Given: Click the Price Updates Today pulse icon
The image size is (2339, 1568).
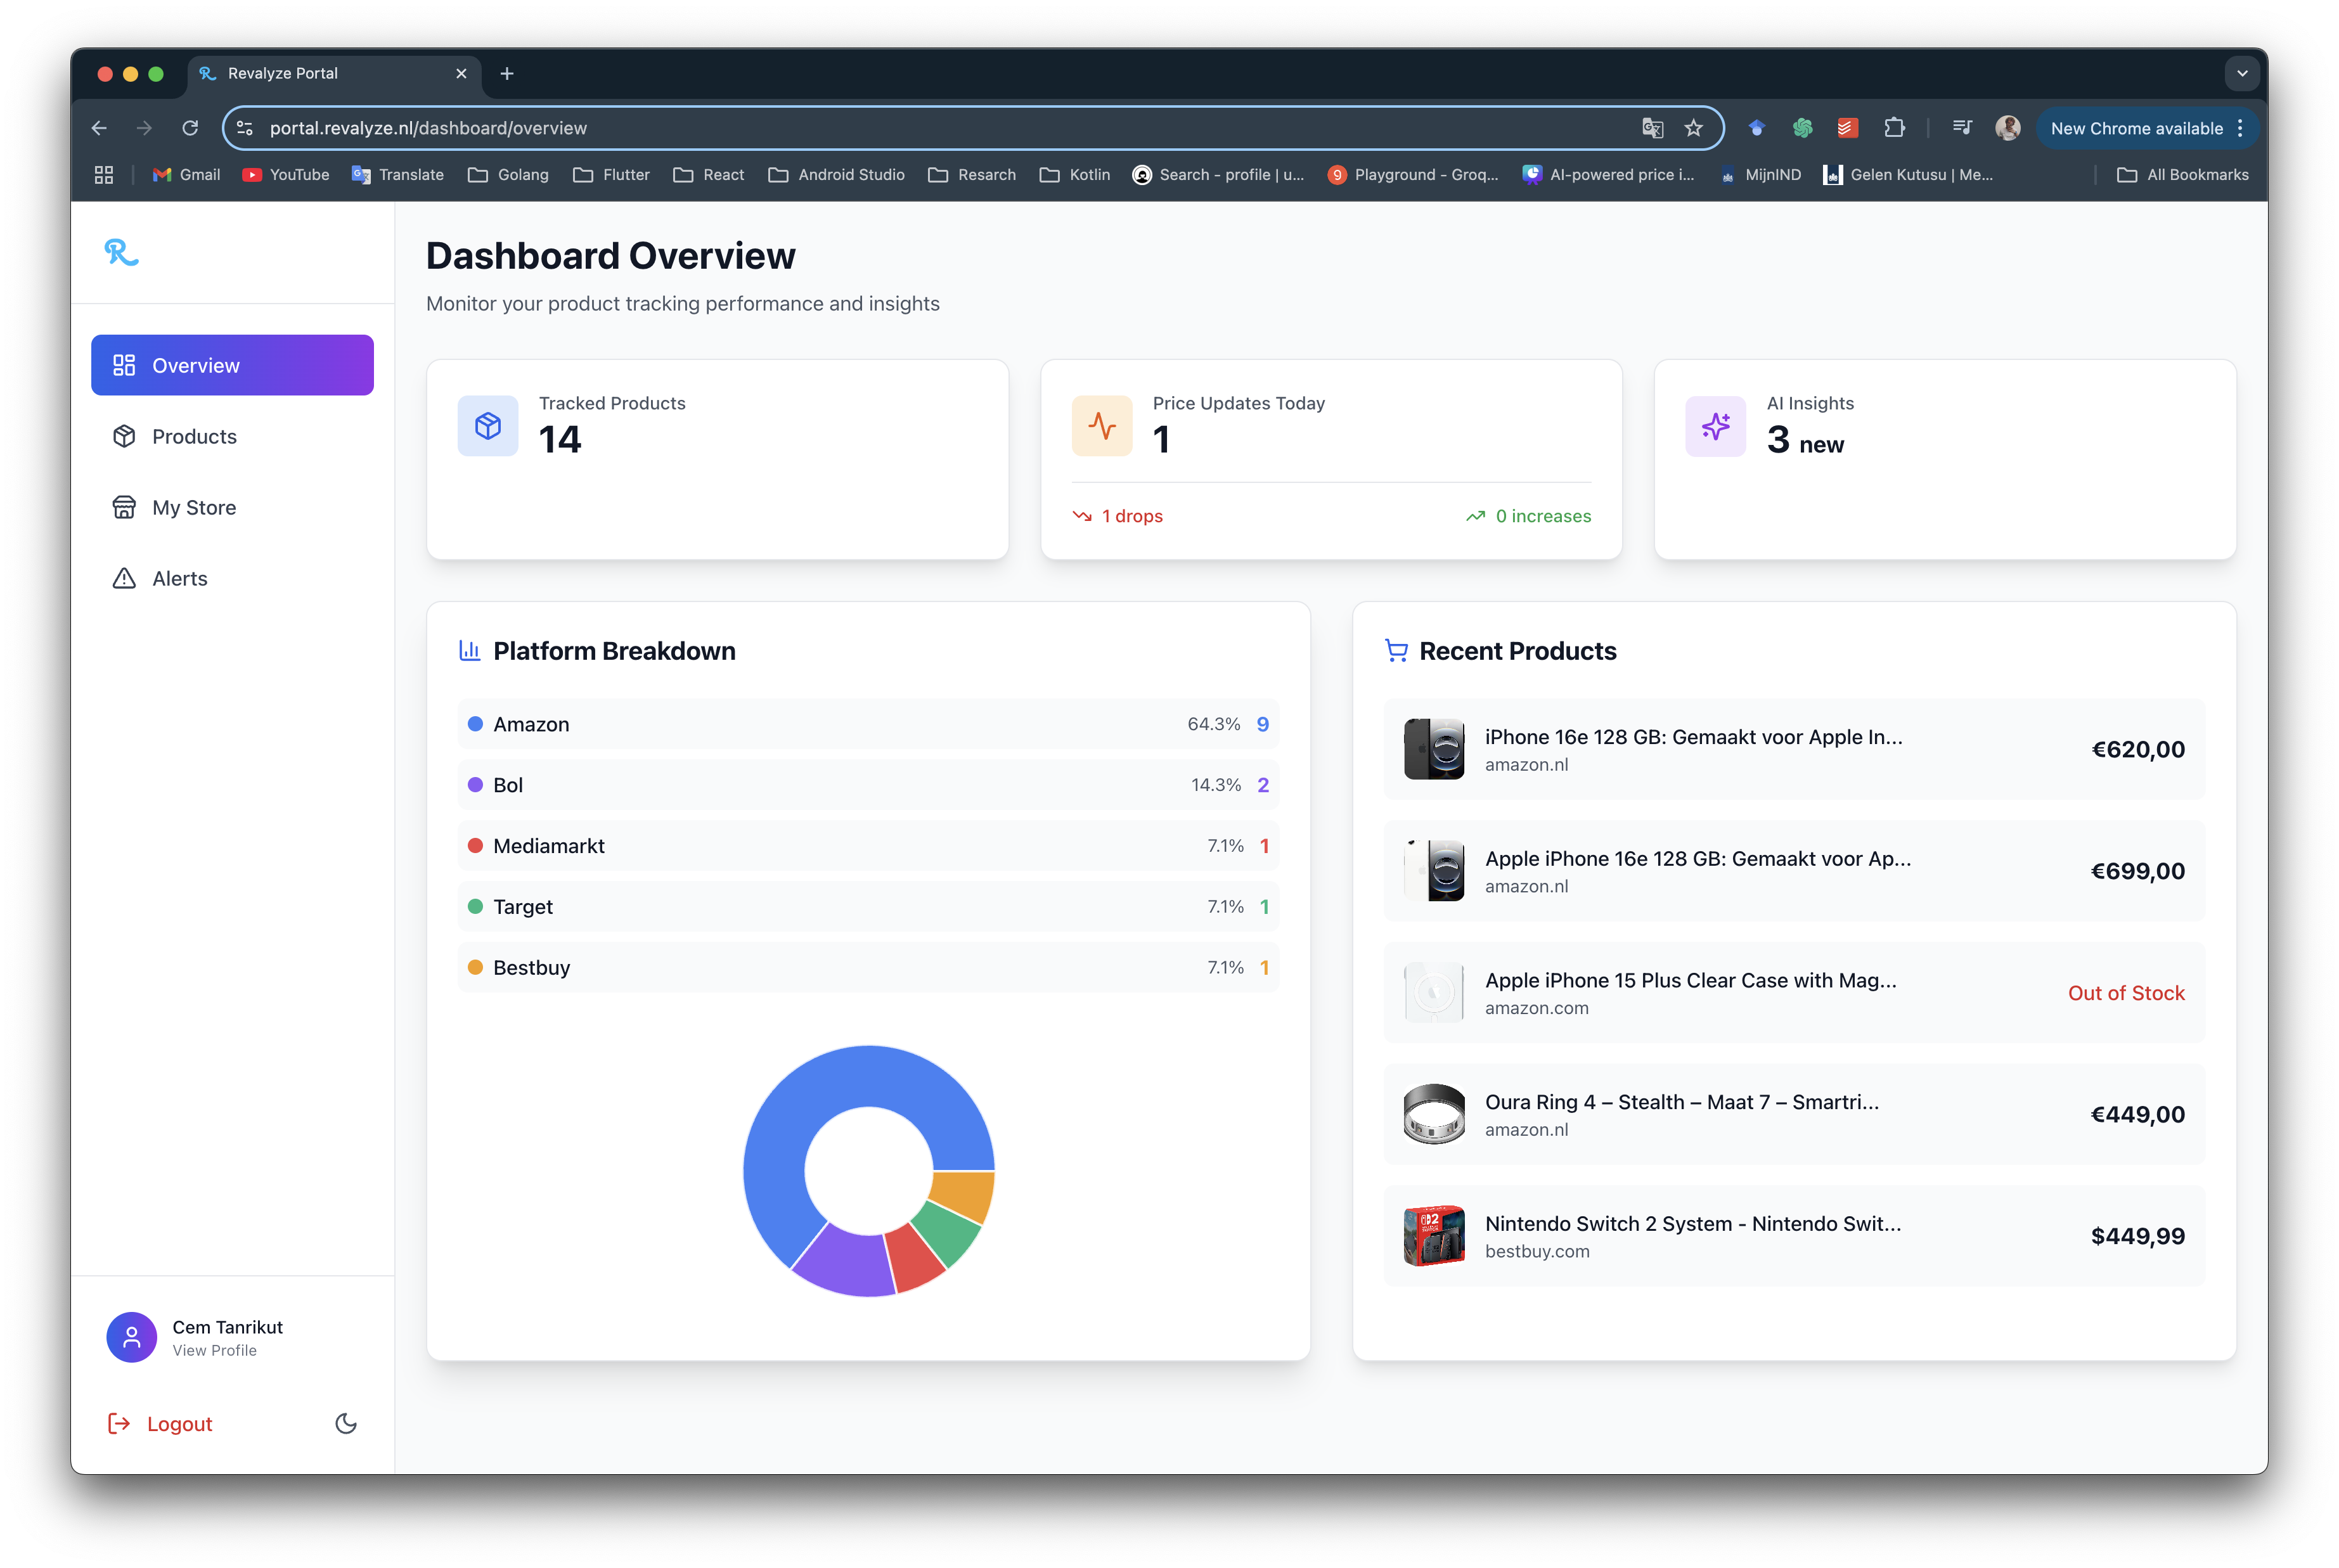Looking at the screenshot, I should click(1102, 426).
